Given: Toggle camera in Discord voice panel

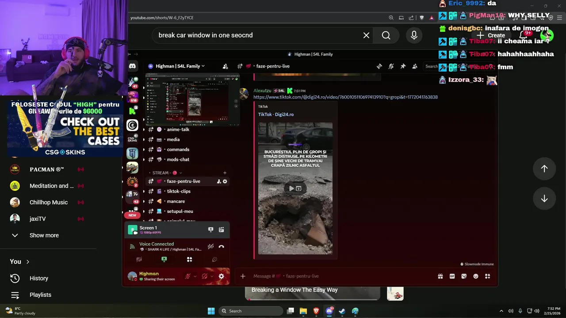Looking at the screenshot, I should (x=139, y=259).
